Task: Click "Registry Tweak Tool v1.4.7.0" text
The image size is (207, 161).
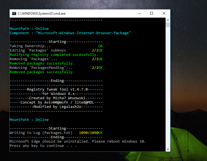Action: pyautogui.click(x=57, y=89)
